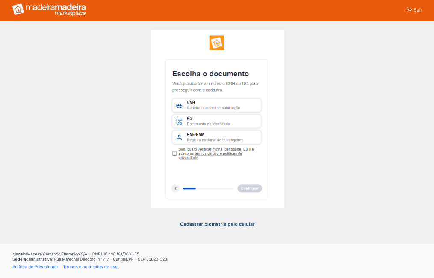Click the Sair text in the header

(x=418, y=10)
